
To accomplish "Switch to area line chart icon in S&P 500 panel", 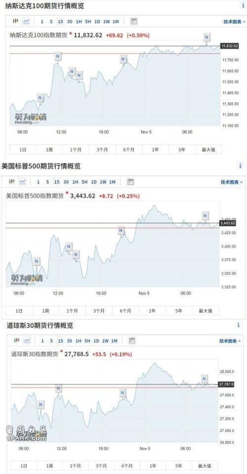I will pos(22,182).
